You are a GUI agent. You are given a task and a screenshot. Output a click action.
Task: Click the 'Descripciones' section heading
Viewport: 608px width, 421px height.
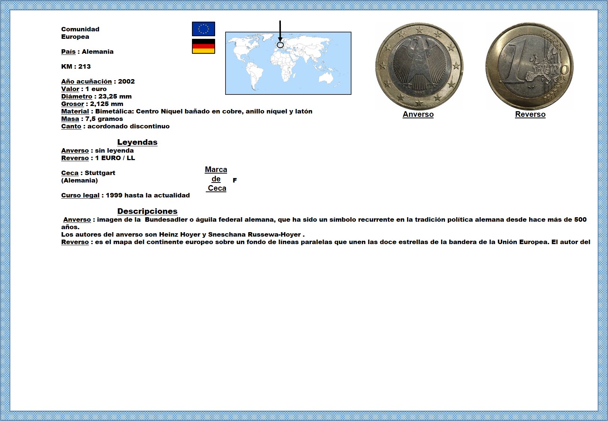click(x=148, y=211)
